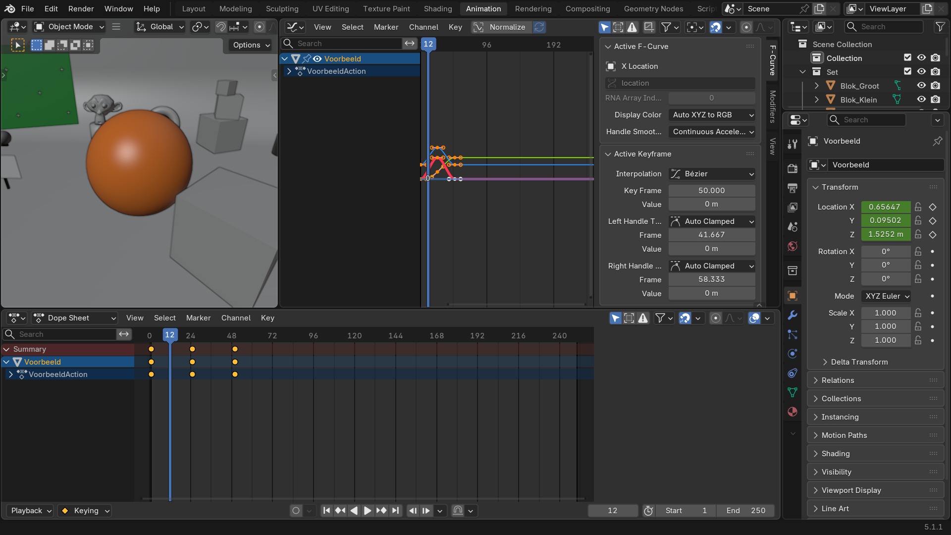Image resolution: width=951 pixels, height=535 pixels.
Task: Lock the Location Z padlock
Action: (x=918, y=234)
